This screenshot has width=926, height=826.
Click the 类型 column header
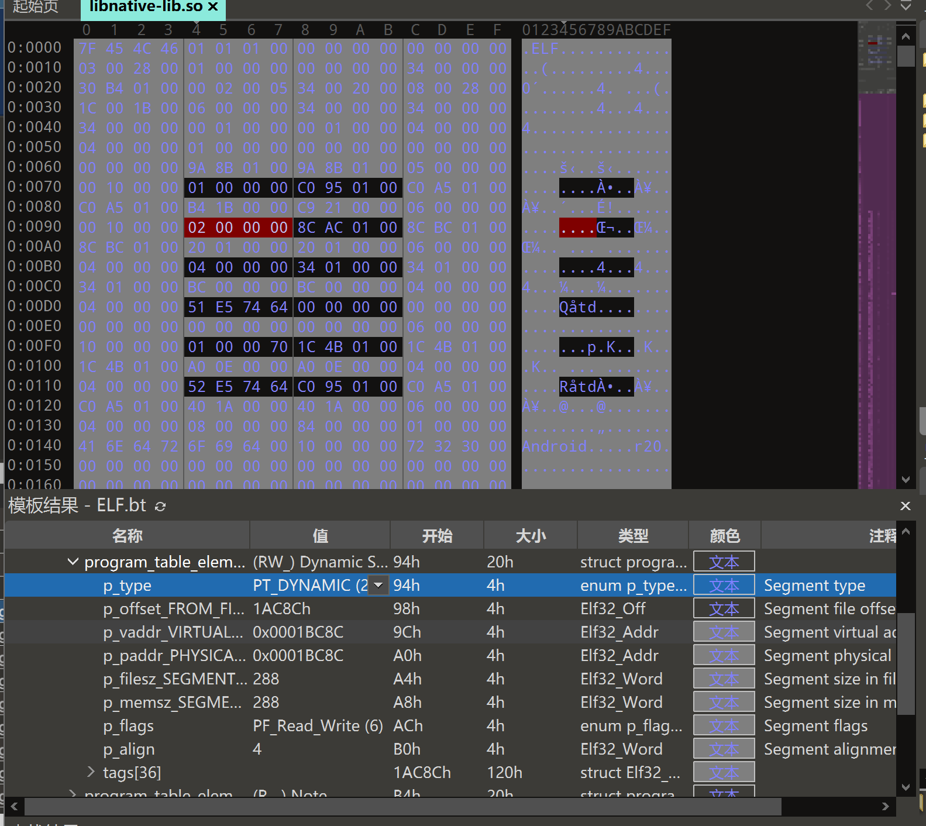point(633,535)
